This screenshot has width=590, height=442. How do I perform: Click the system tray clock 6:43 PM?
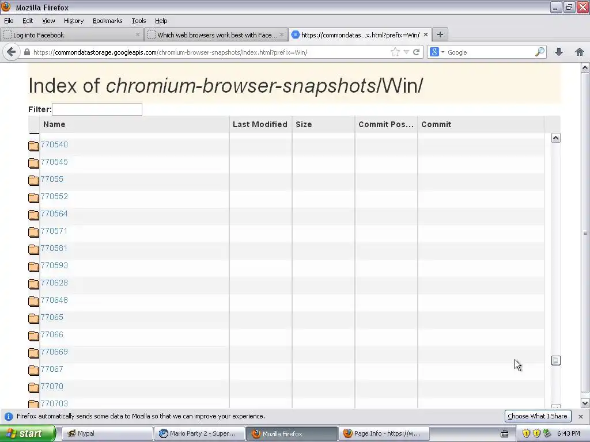[568, 433]
